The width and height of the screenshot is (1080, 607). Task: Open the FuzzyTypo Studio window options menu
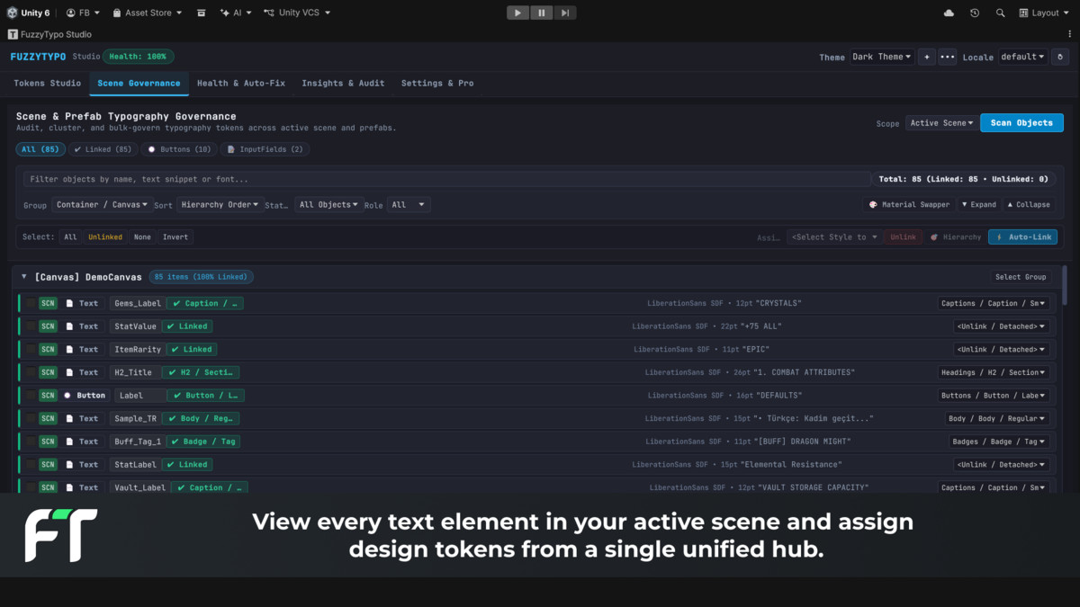[1069, 34]
